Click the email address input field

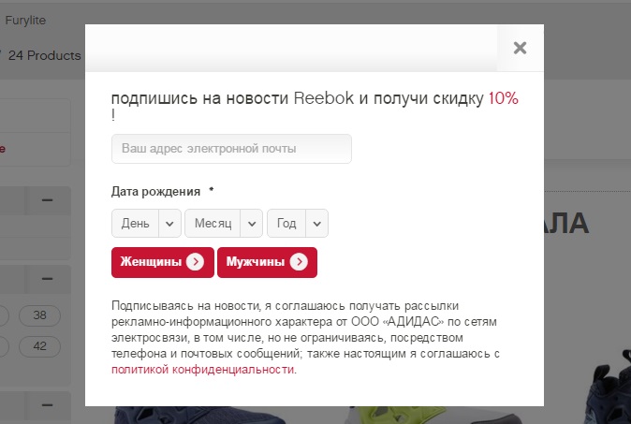(231, 149)
